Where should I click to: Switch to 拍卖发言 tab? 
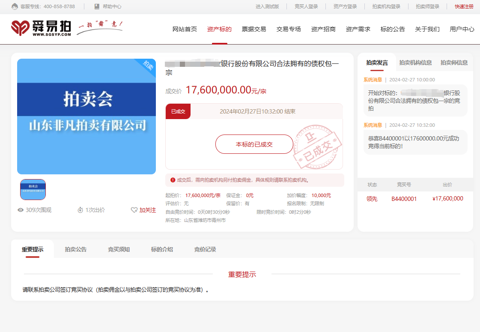click(x=377, y=63)
